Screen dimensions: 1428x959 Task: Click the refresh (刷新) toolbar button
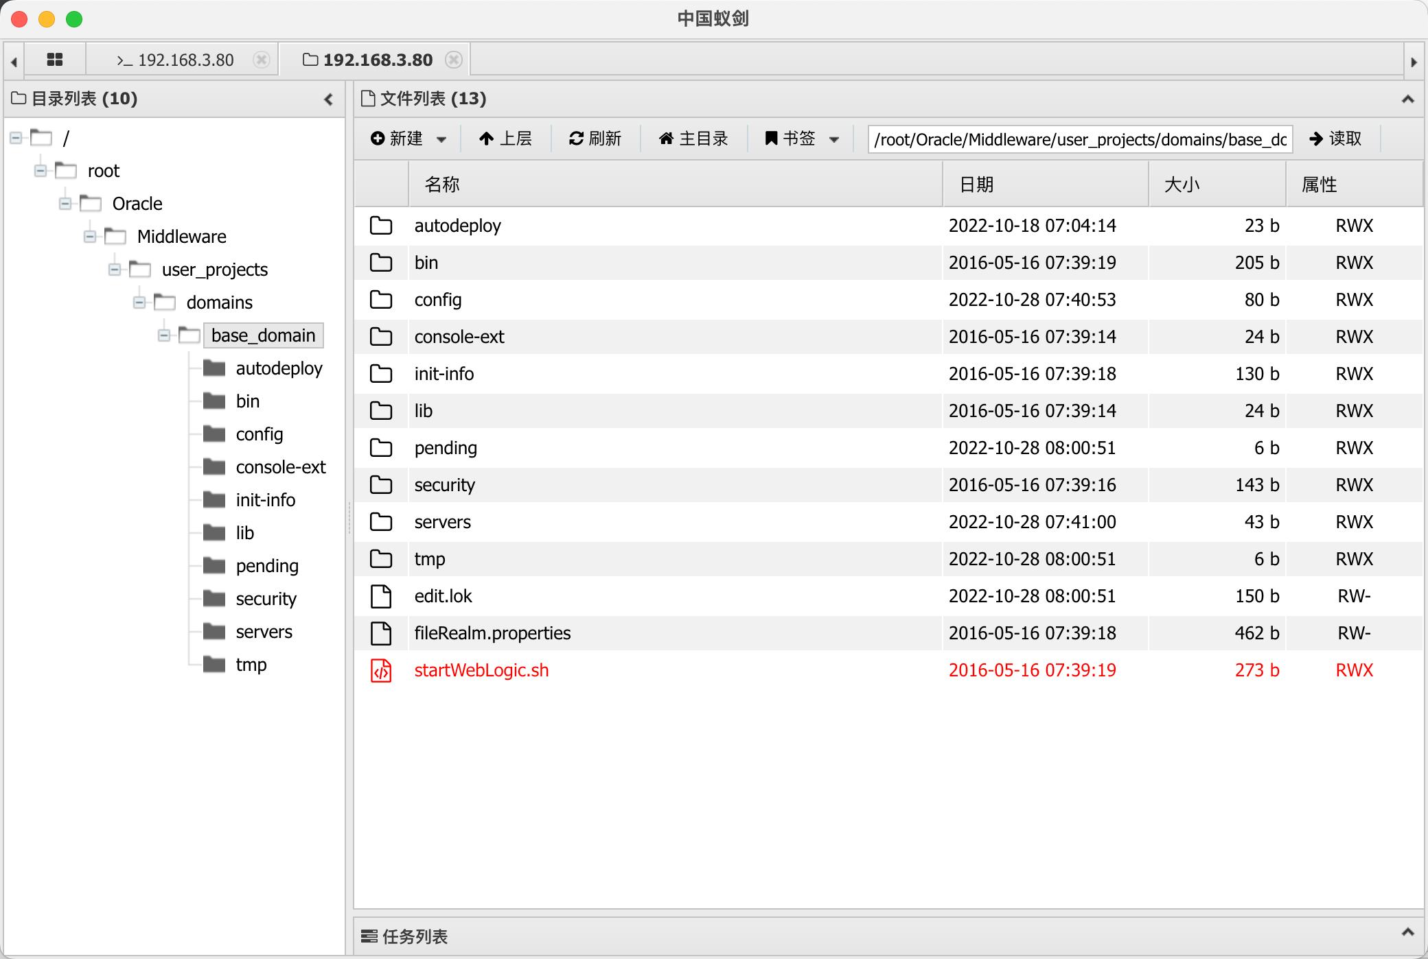coord(595,139)
